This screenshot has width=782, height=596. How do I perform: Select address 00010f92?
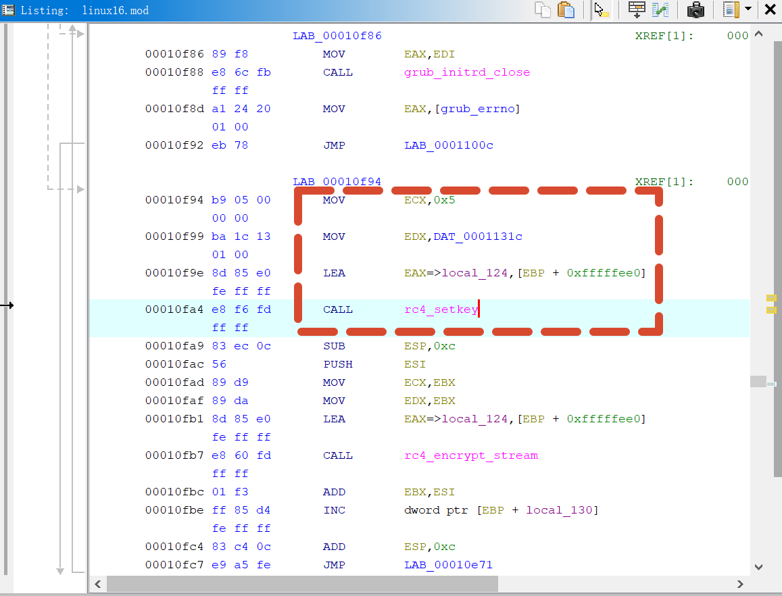click(174, 145)
